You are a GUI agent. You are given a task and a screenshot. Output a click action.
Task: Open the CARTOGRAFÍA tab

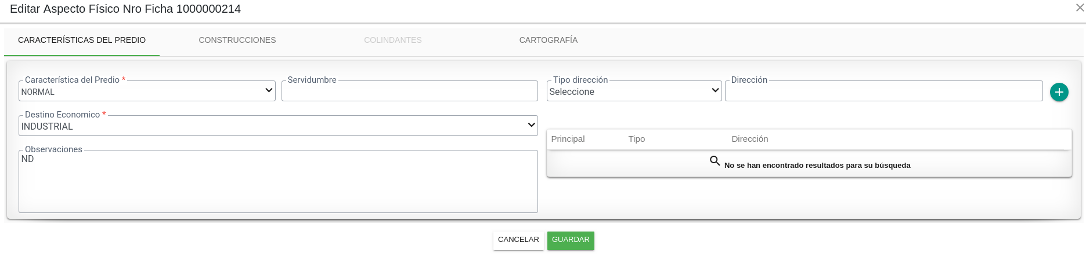pos(549,40)
